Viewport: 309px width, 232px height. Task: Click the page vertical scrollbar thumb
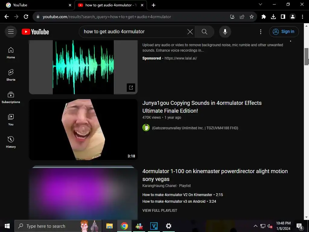click(x=306, y=56)
